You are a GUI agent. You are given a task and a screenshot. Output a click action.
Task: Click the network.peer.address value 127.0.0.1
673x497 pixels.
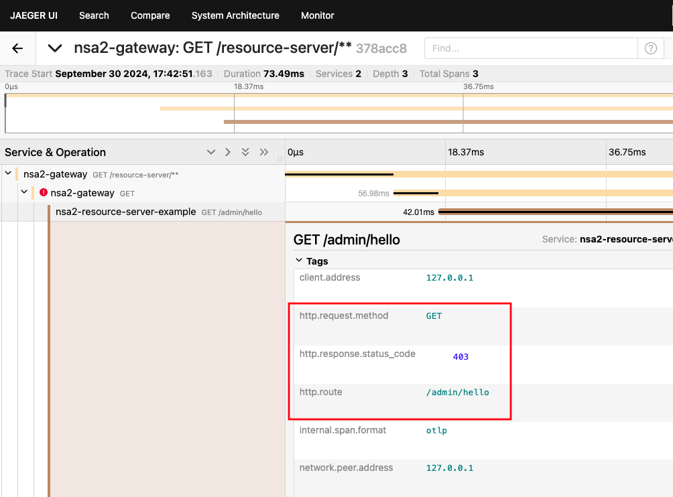pos(449,468)
